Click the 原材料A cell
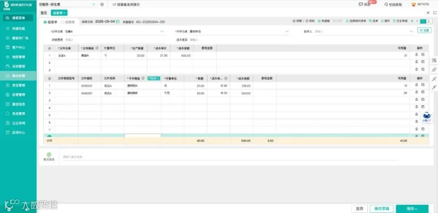The height and width of the screenshot is (213, 438). [x=143, y=85]
